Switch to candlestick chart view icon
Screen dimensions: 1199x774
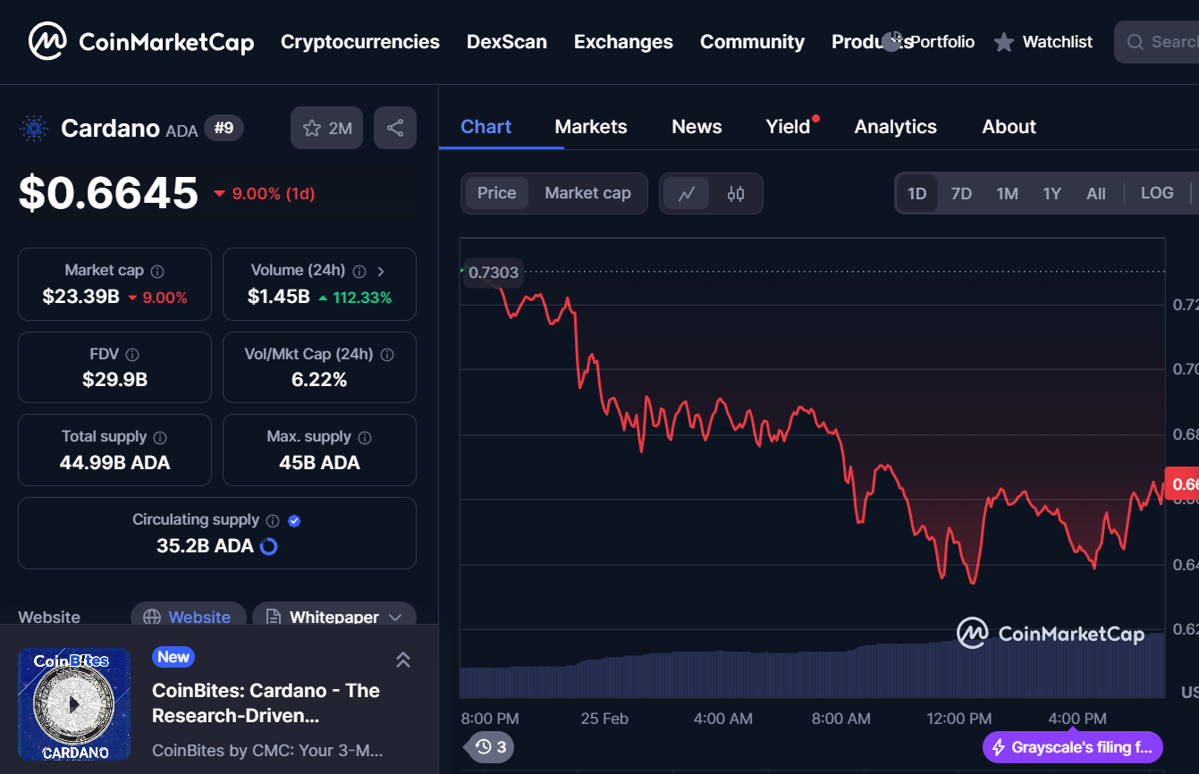click(736, 193)
